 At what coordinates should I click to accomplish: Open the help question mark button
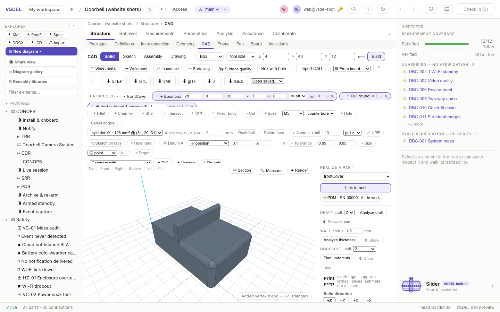[x=368, y=9]
